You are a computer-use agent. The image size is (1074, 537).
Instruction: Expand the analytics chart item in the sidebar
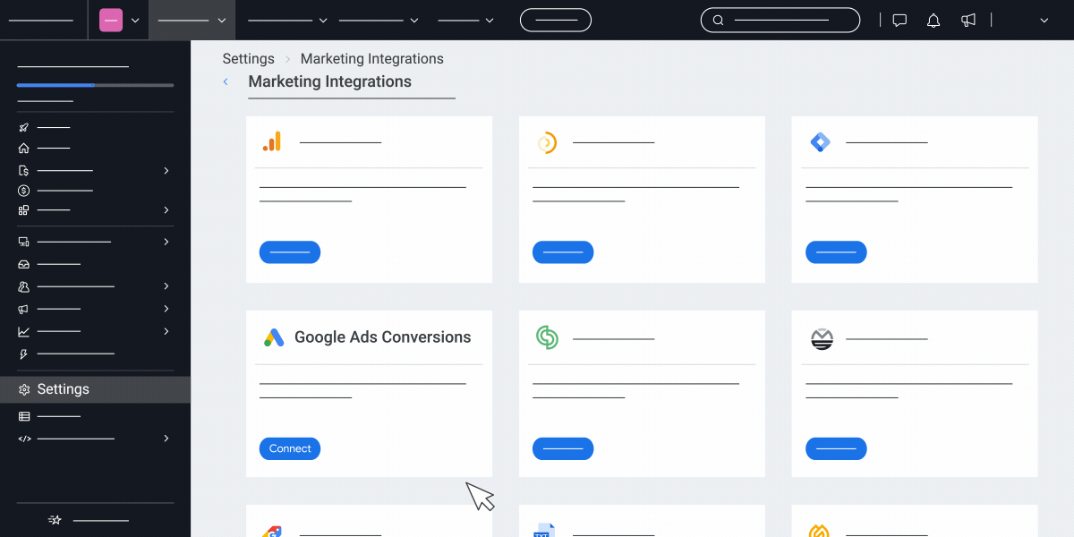(x=166, y=330)
